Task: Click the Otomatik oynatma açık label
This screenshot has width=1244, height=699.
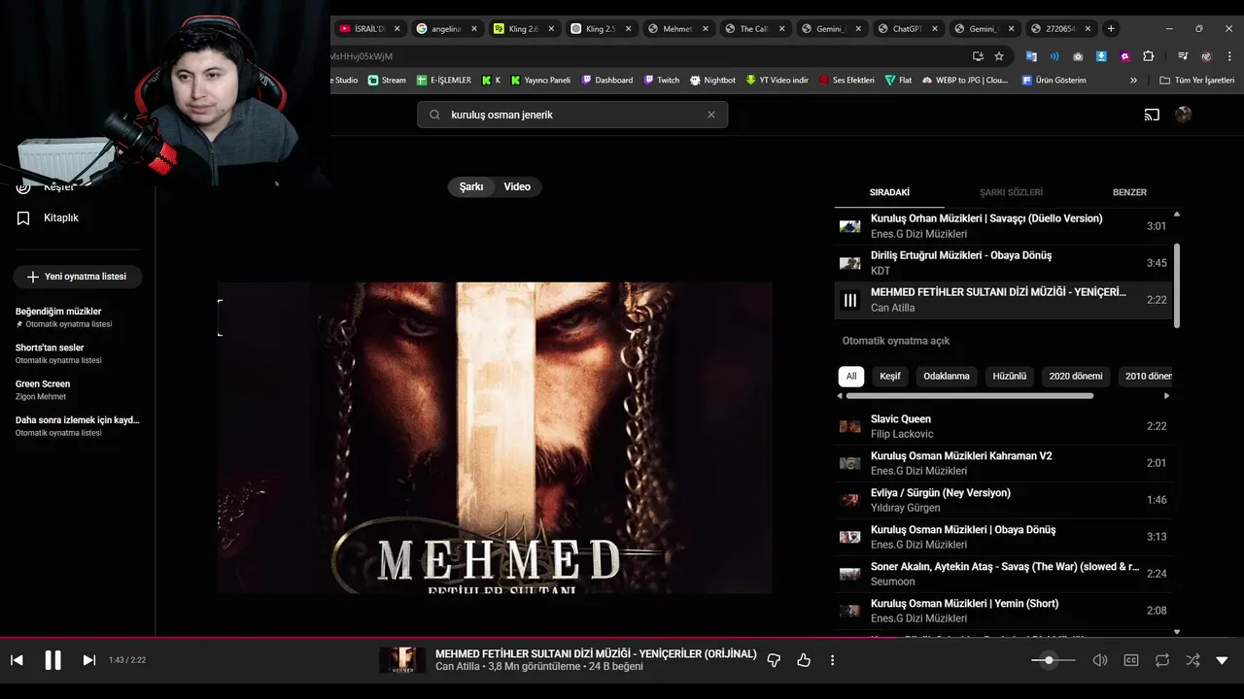Action: pyautogui.click(x=896, y=341)
